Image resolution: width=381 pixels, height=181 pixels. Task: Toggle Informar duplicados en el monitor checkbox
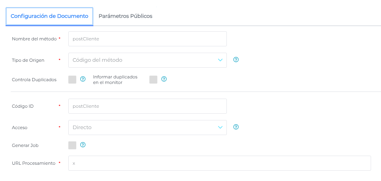[x=153, y=80]
